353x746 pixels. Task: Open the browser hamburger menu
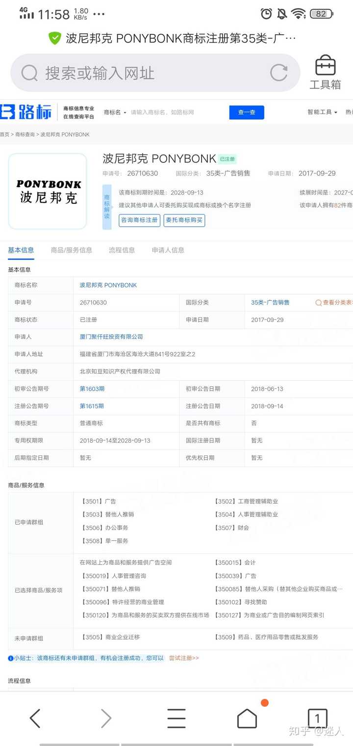pos(176,718)
